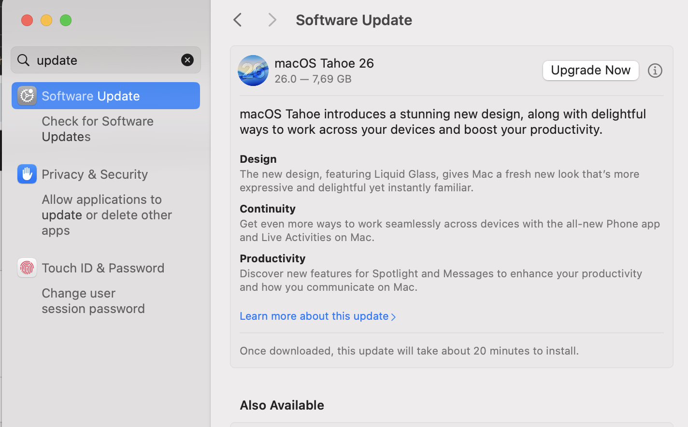Click the Spotlight and Messages description
The width and height of the screenshot is (688, 427).
[441, 280]
